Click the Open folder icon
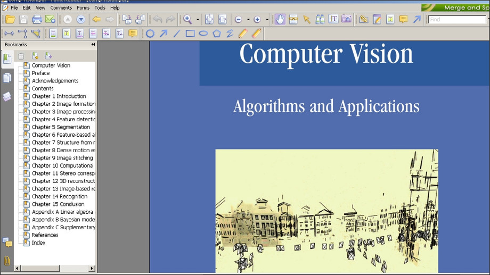 (10, 19)
